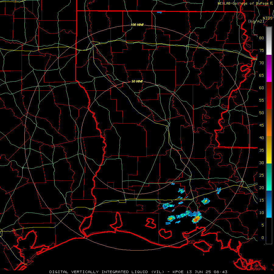Viewport: 274px width, 274px height.
Task: Click the scale value 65
Action: coord(262,75)
